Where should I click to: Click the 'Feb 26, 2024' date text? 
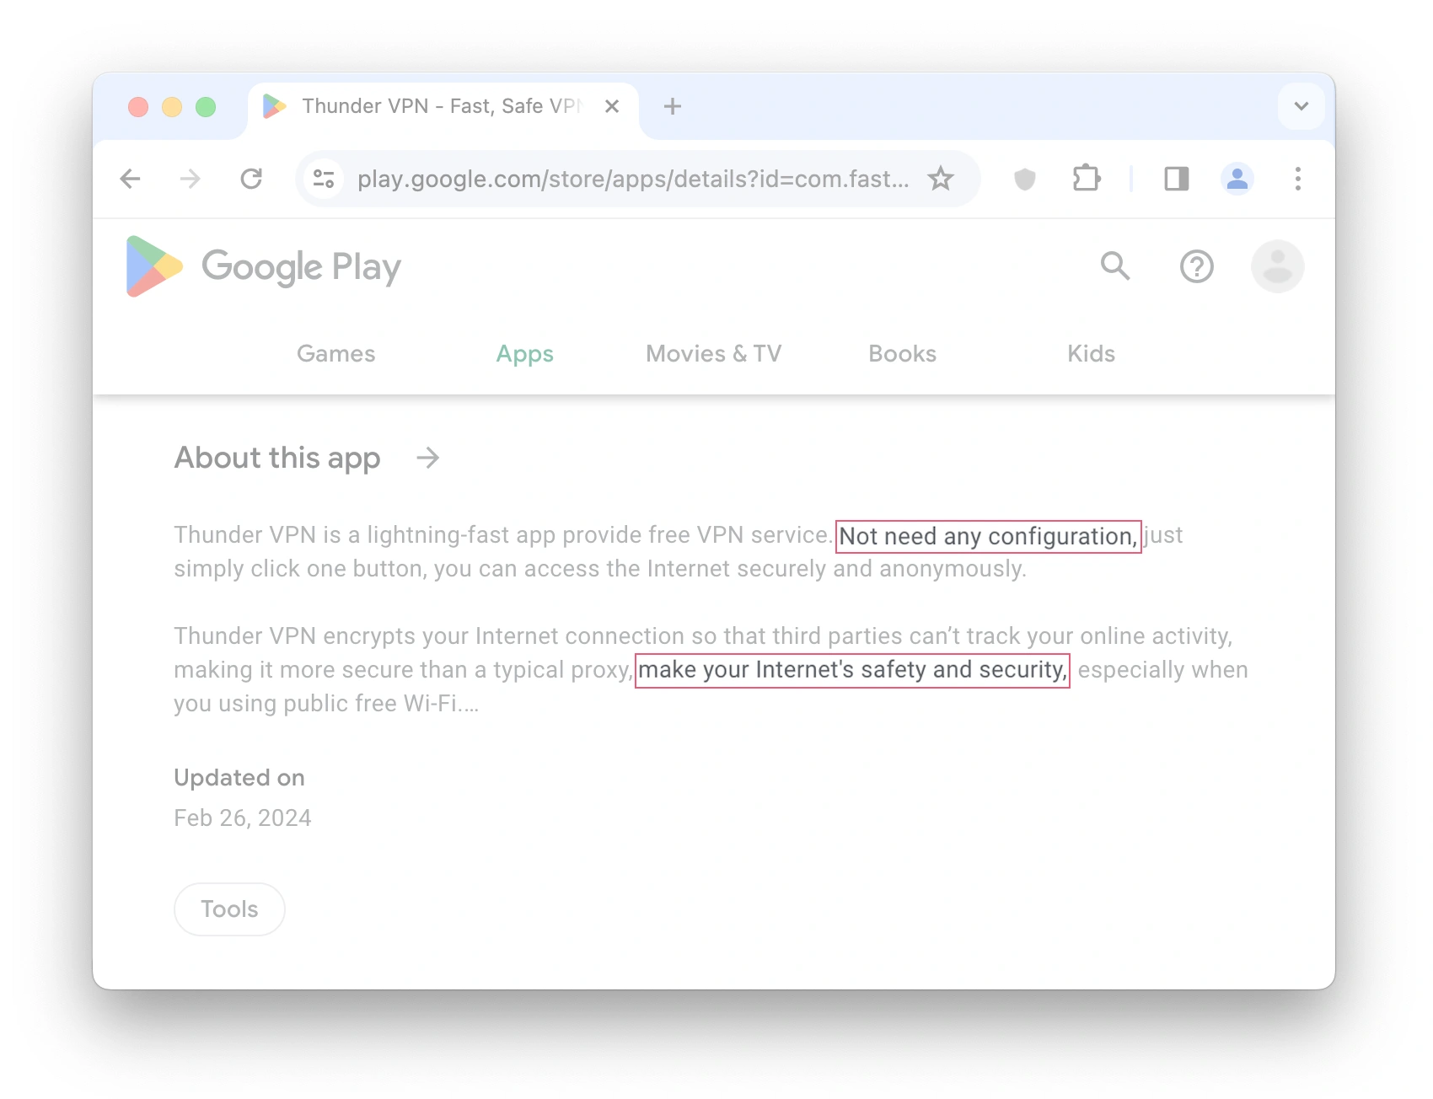pos(243,818)
